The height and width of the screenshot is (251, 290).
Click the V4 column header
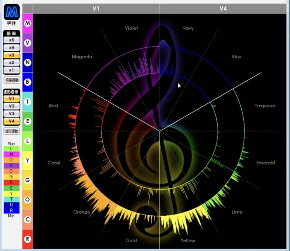coord(223,9)
